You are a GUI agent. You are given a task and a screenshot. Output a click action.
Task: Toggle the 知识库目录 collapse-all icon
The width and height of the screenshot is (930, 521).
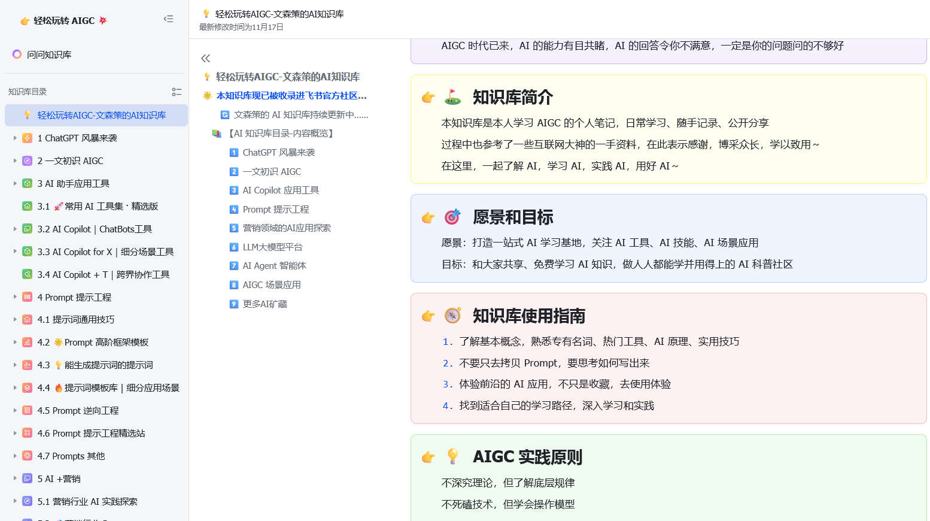(177, 92)
